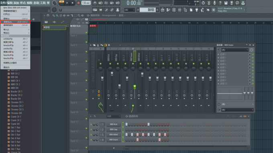273x153 pixels.
Task: Open recent file NewStuff.flp with Alt+3
Action: [x=15, y=45]
